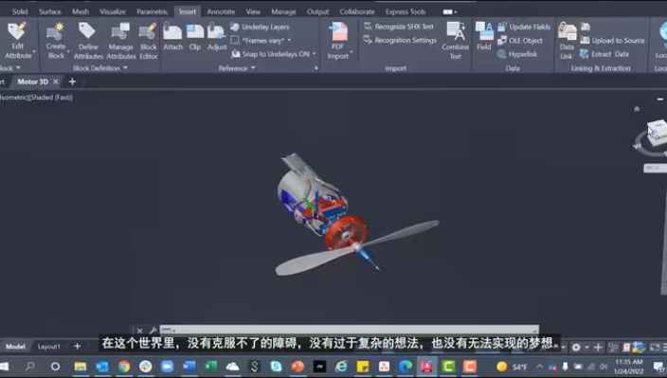
Task: Toggle Snap to Underlays ON
Action: [270, 54]
